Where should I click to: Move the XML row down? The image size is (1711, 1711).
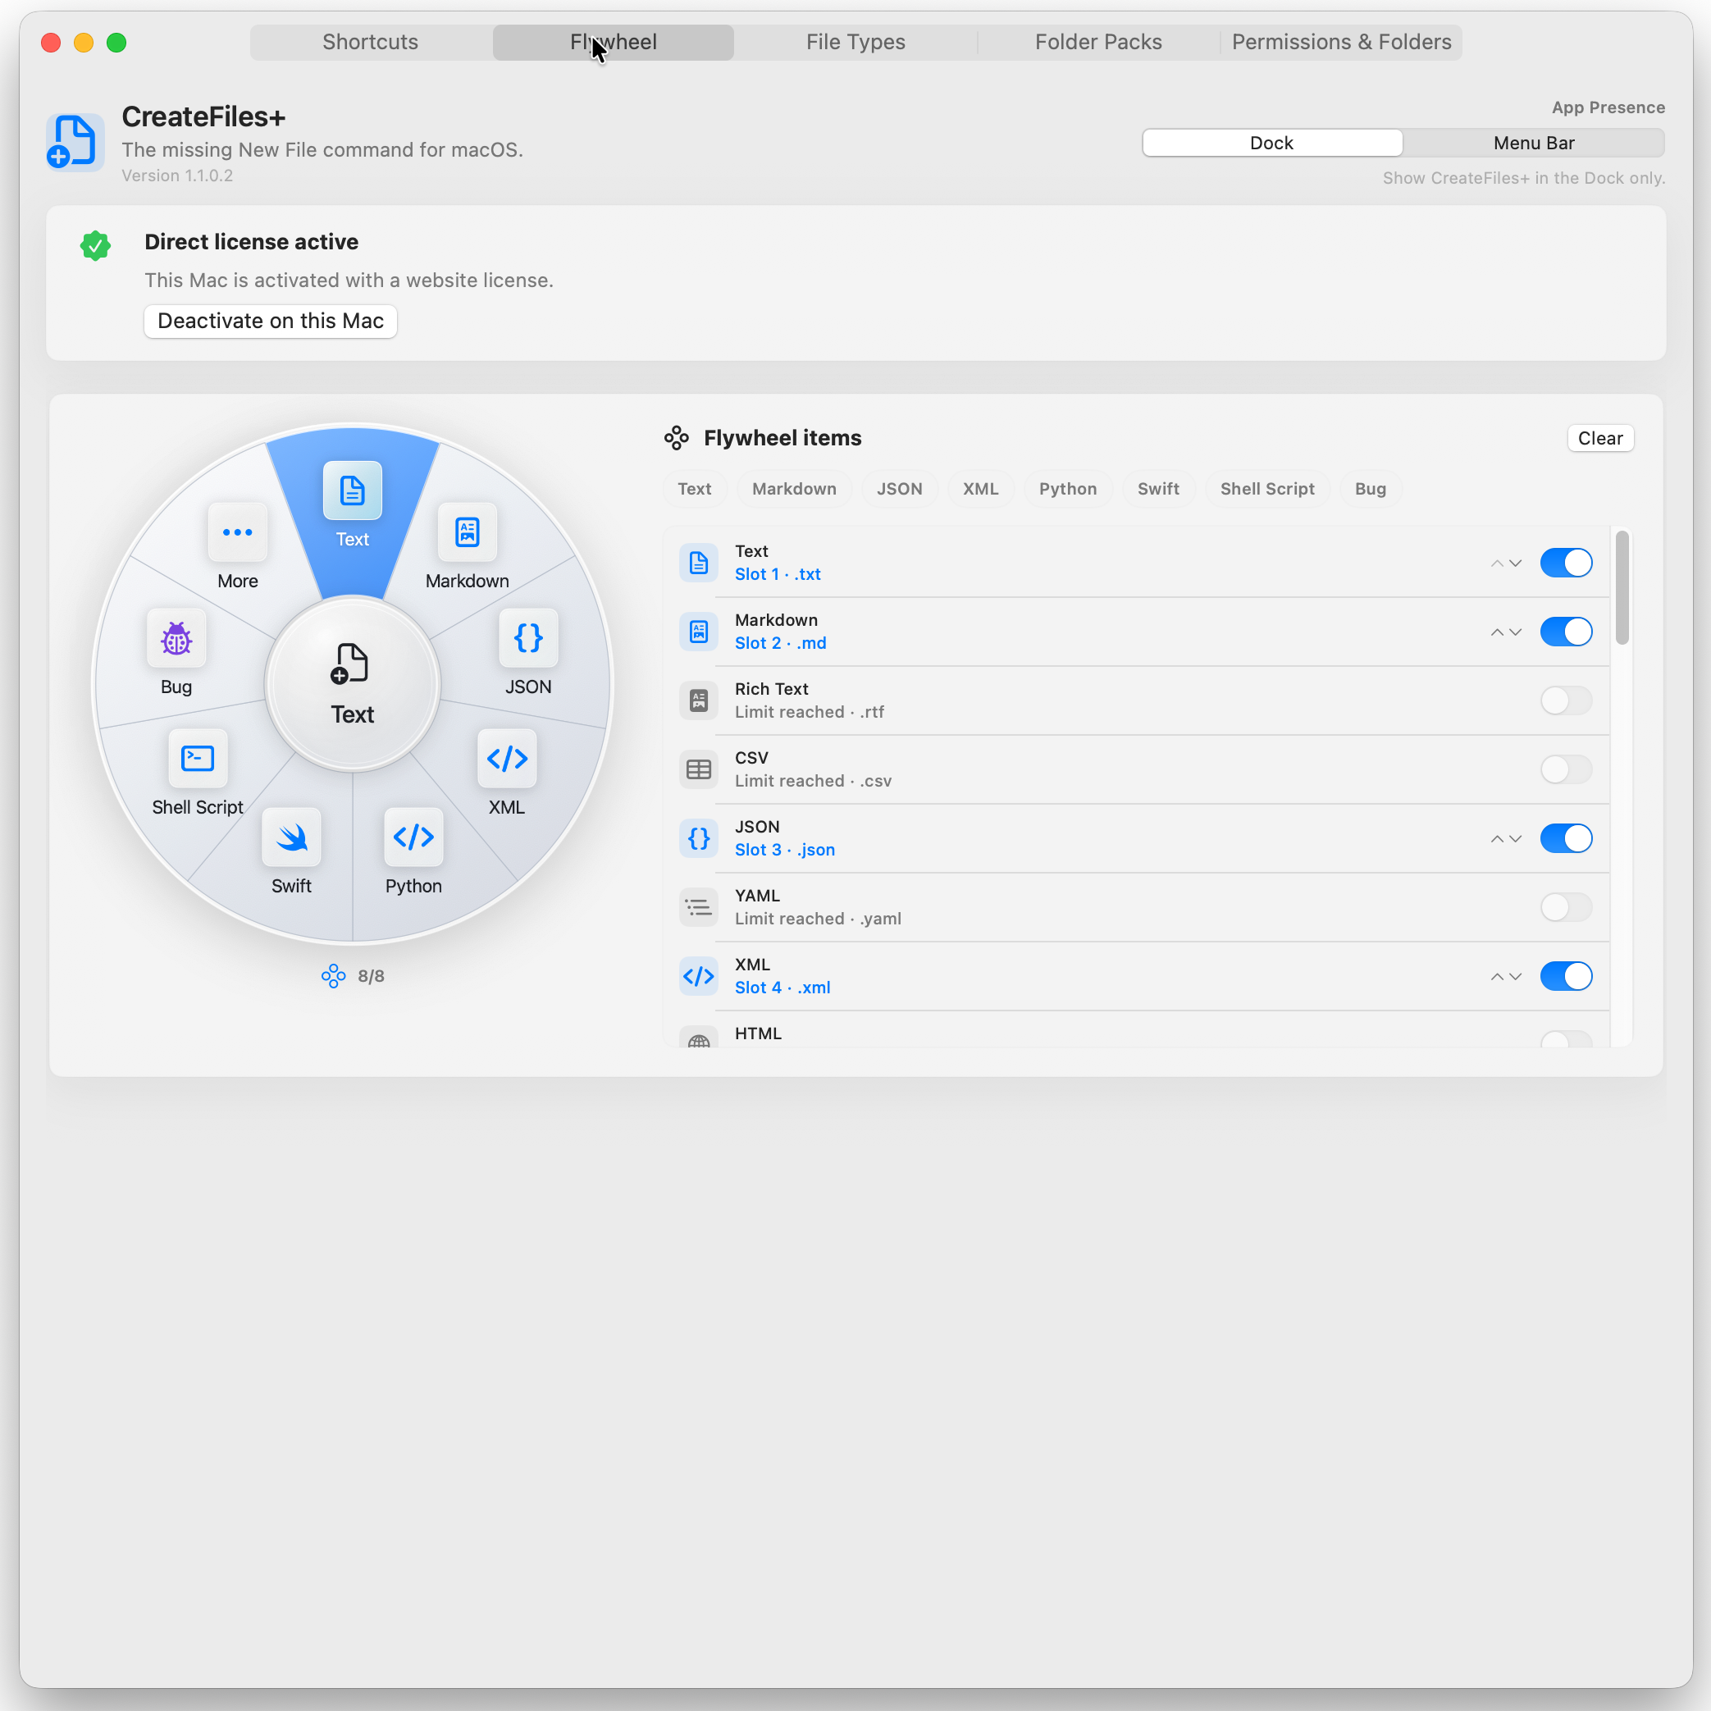point(1515,977)
